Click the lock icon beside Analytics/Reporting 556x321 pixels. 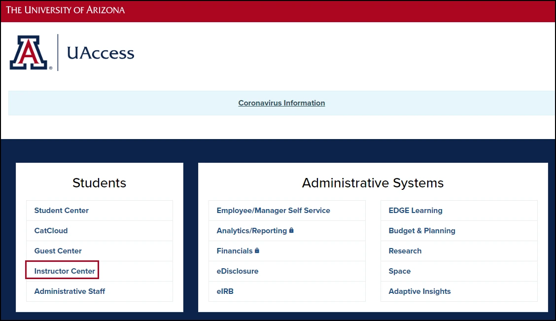291,230
